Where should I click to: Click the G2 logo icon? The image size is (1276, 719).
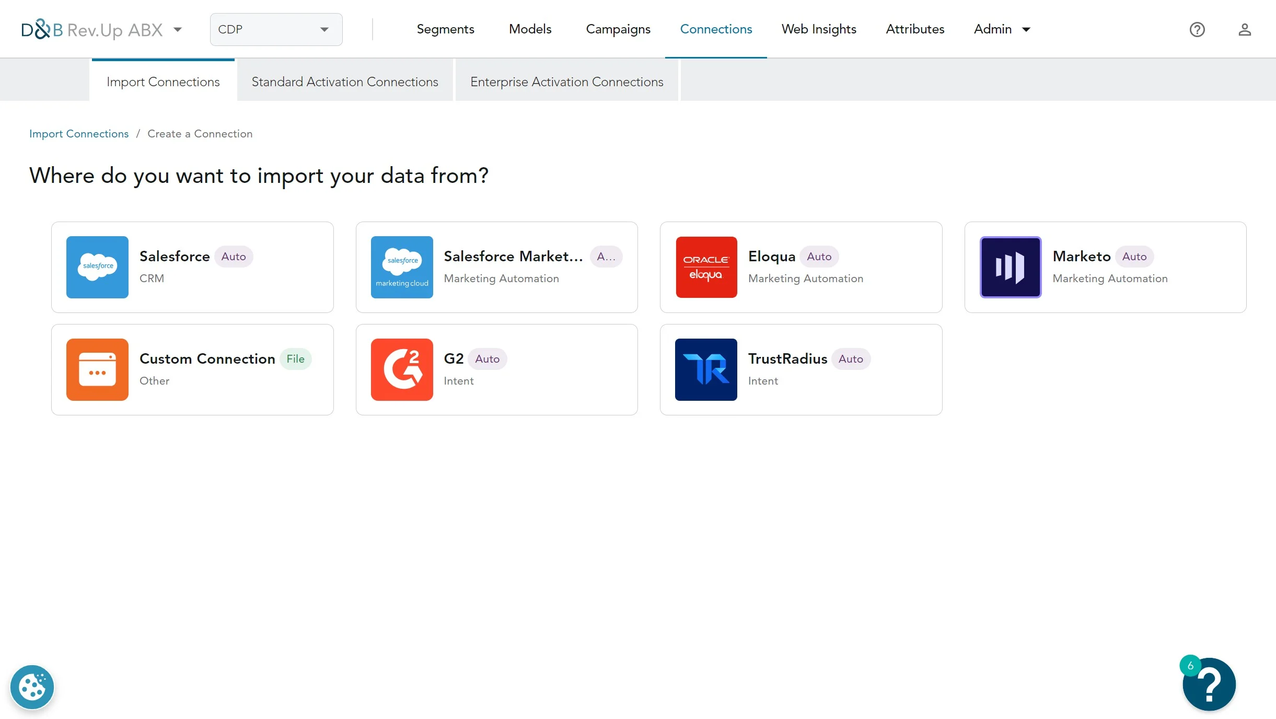click(402, 369)
